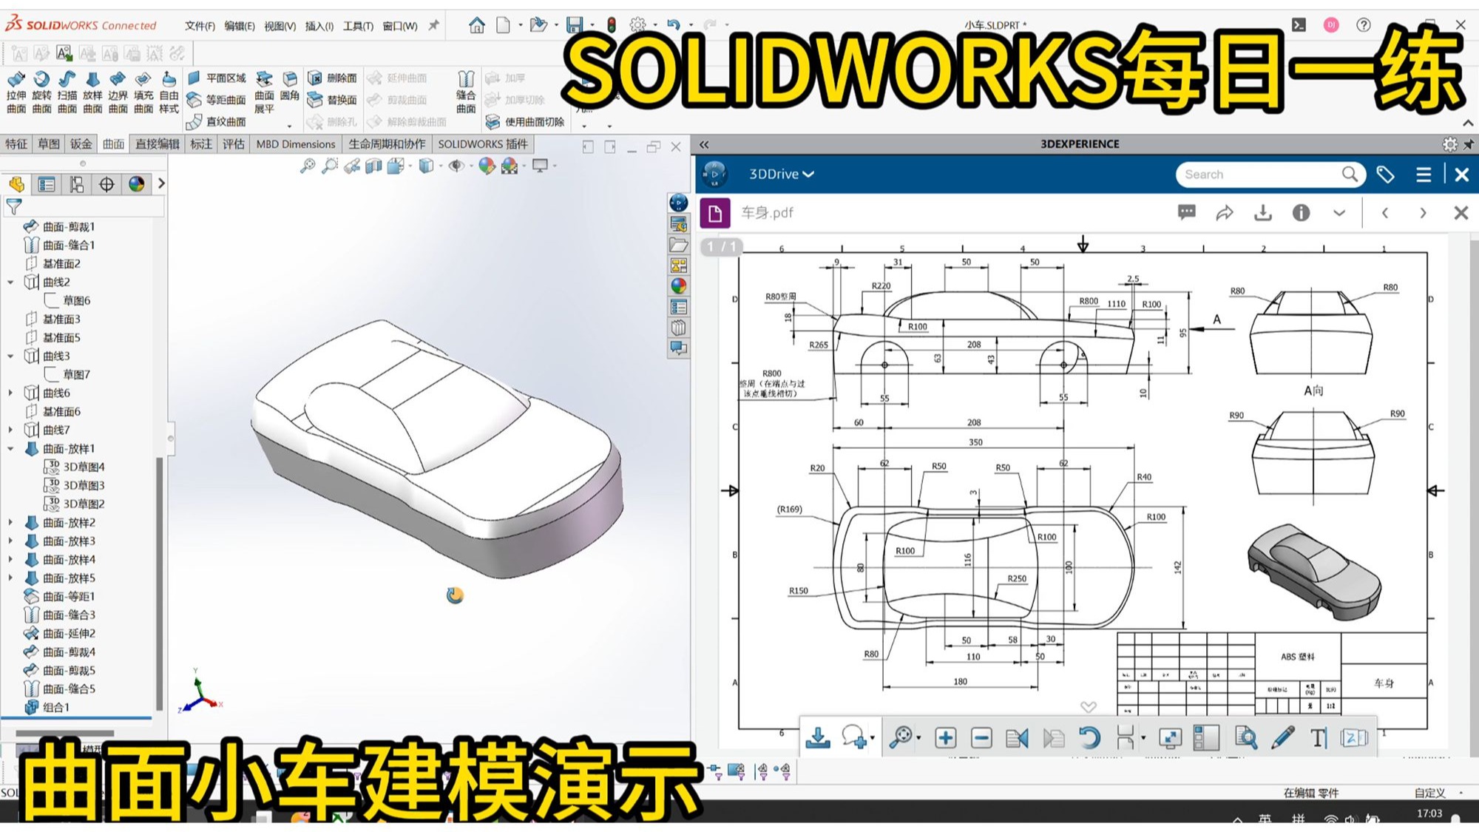Click the Section View icon
1479x832 pixels.
[x=373, y=166]
